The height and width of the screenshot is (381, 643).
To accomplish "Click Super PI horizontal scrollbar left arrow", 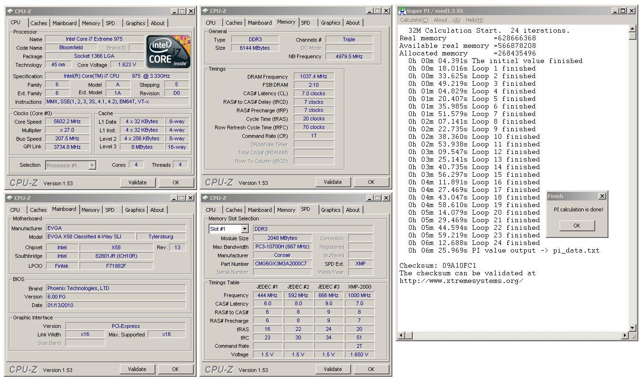I will [402, 336].
